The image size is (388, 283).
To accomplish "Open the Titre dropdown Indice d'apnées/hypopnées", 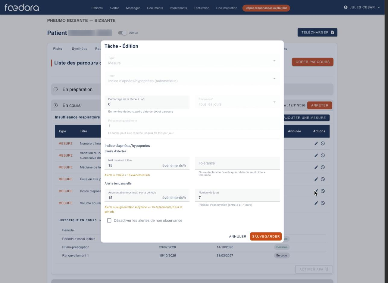I will click(x=192, y=79).
